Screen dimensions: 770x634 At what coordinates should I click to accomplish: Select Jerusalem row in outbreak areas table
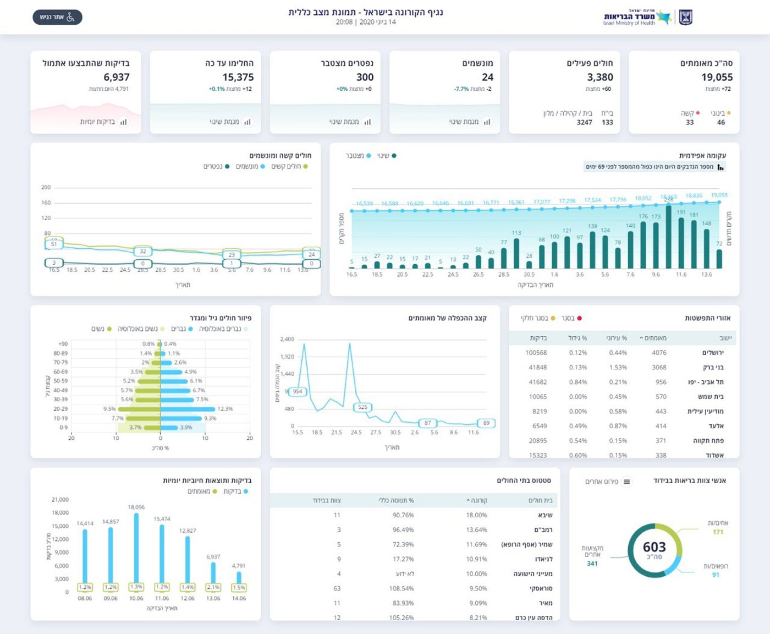pos(623,353)
